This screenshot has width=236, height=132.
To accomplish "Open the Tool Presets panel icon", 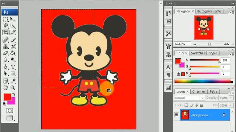I will [168, 33].
